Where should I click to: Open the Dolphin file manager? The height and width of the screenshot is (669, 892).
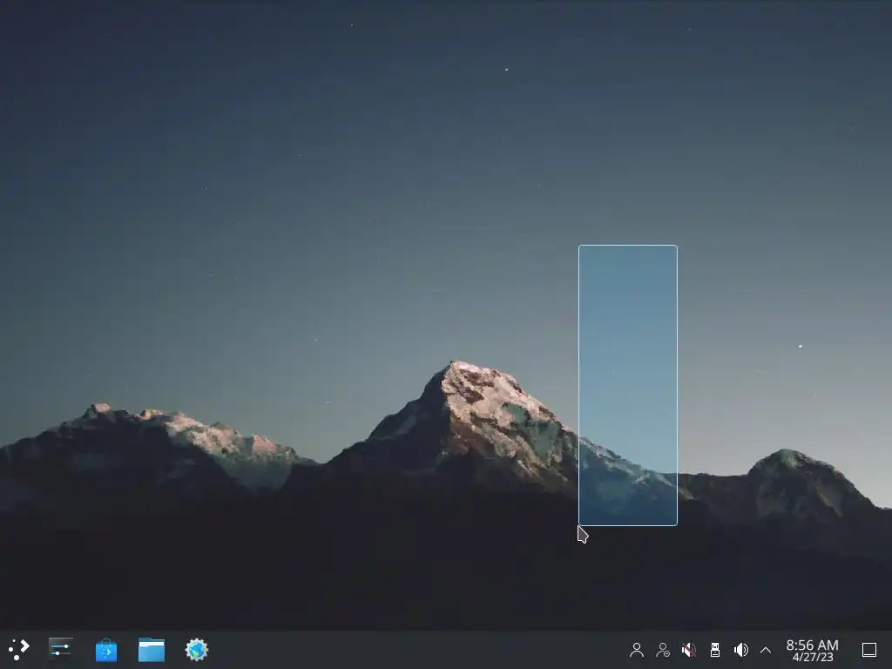[x=152, y=650]
